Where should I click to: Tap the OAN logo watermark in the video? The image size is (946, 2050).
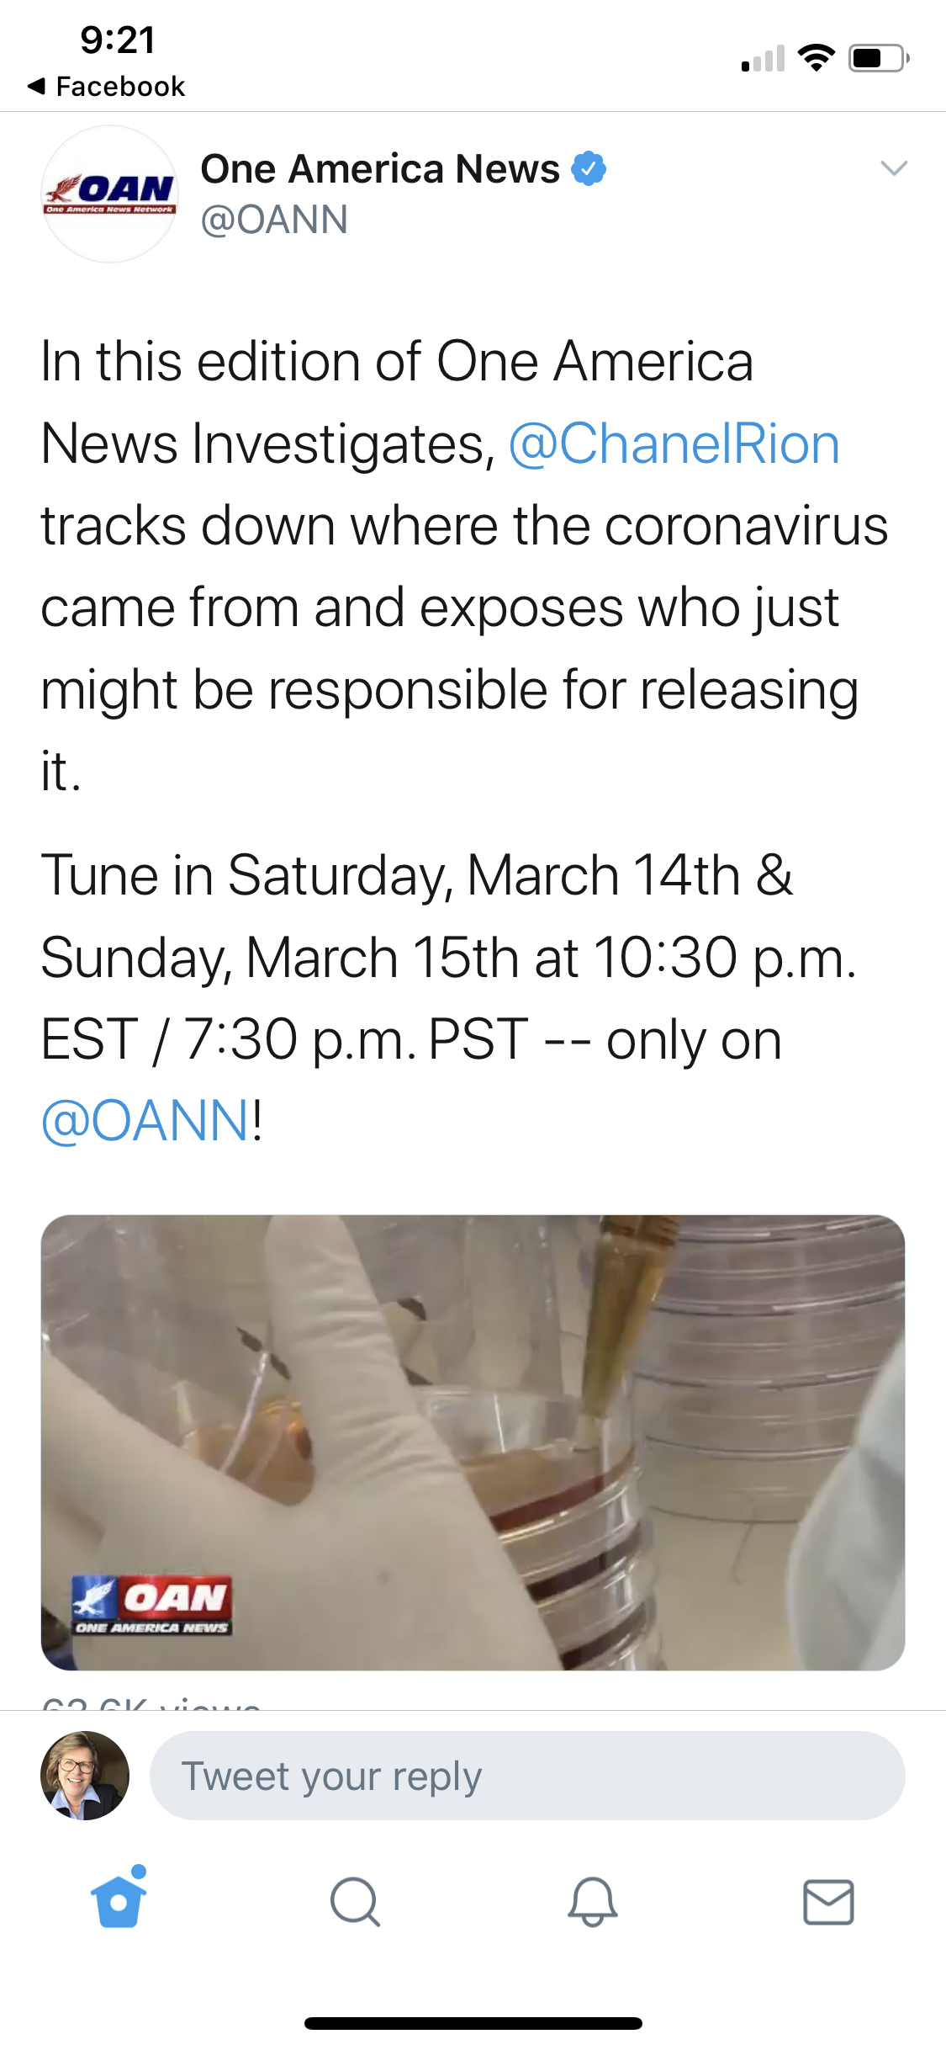pos(151,1605)
